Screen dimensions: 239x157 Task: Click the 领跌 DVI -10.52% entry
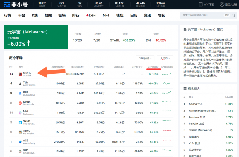(x=156, y=40)
